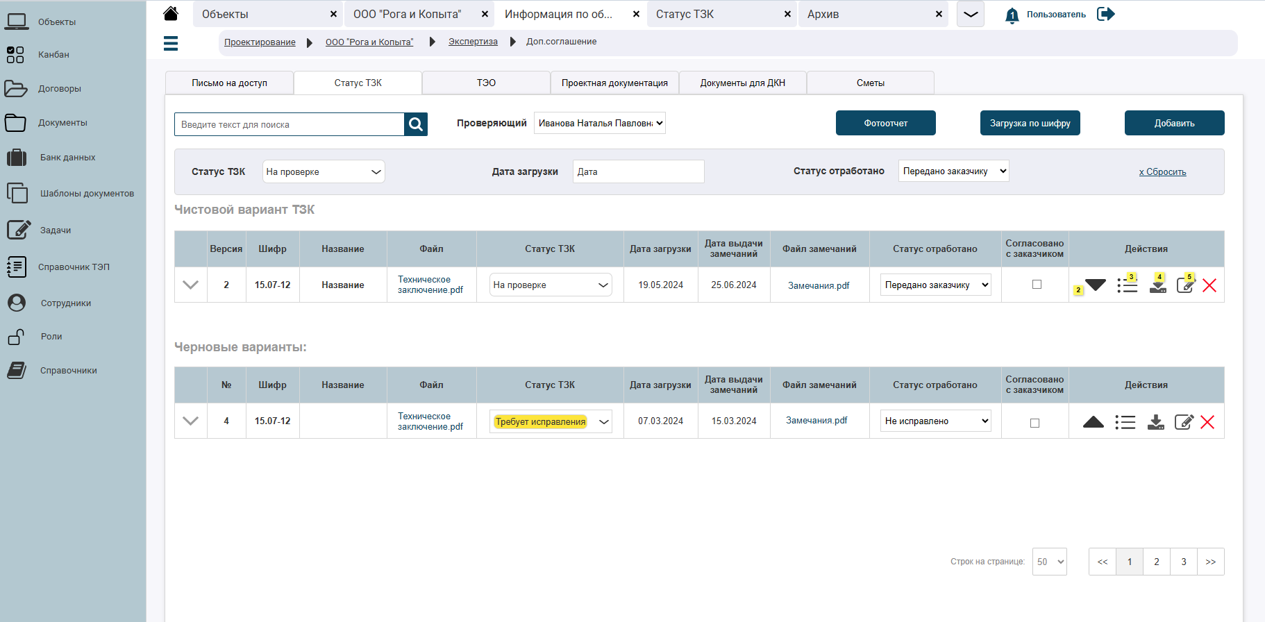Open the Канбан board icon

[15, 55]
